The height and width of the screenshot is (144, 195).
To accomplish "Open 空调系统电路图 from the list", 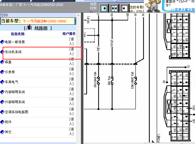I will point(16,112).
